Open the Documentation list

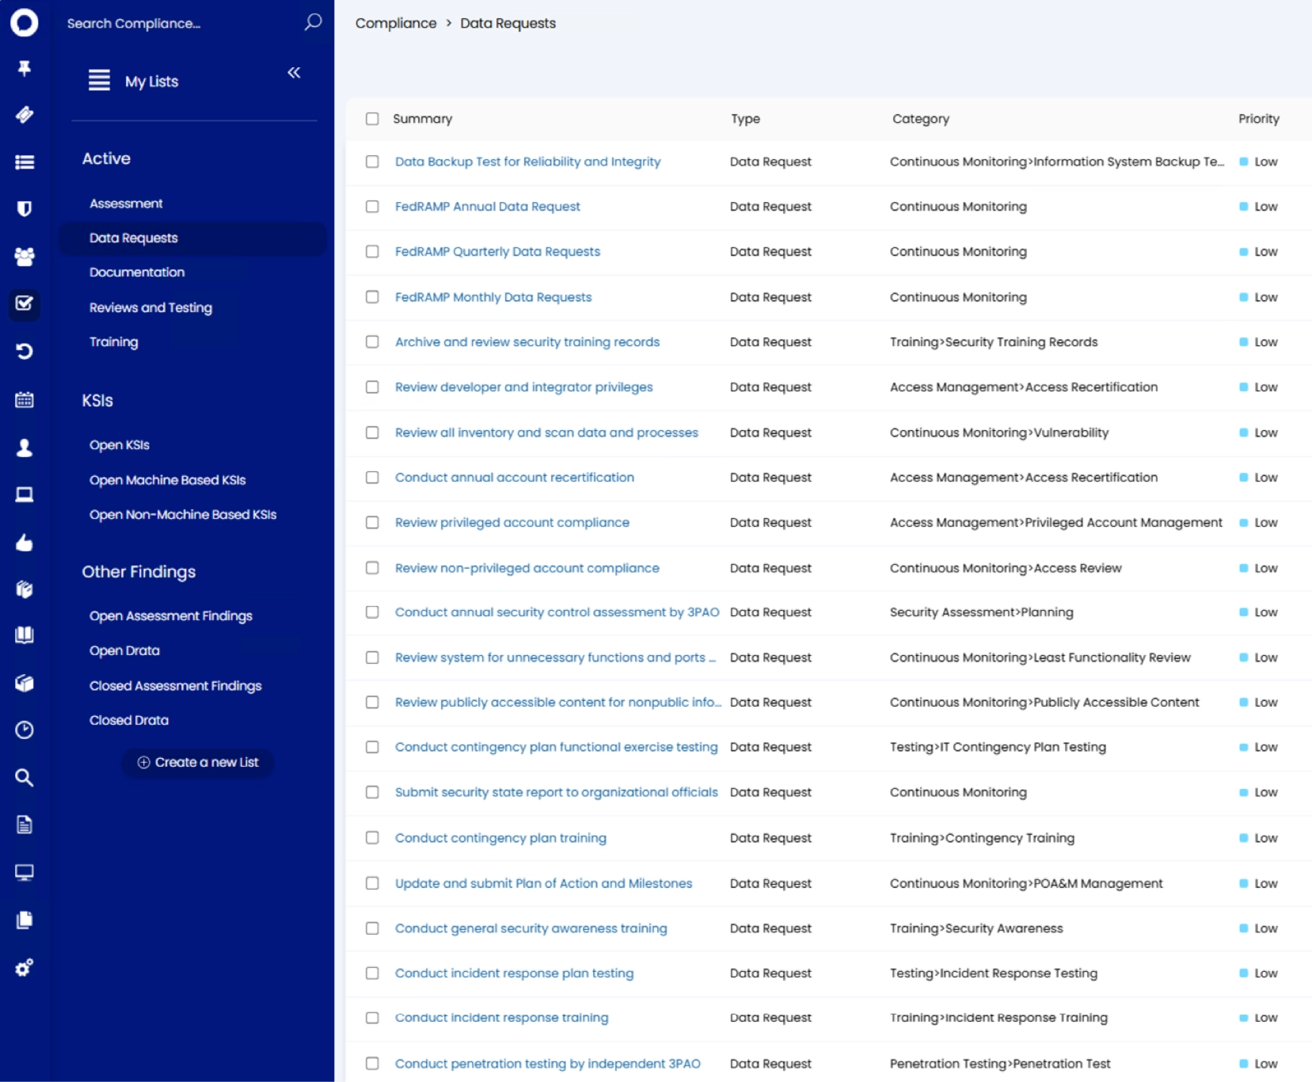pos(137,272)
